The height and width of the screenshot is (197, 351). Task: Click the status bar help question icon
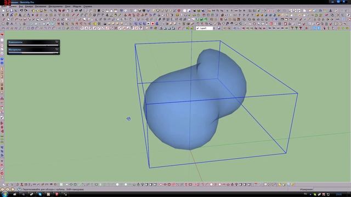pos(19,189)
